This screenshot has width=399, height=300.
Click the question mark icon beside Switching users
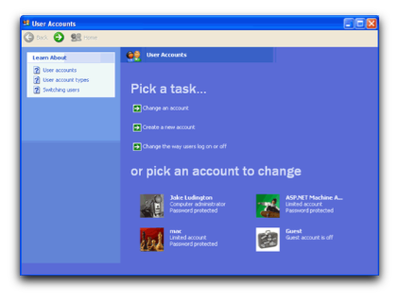click(37, 90)
